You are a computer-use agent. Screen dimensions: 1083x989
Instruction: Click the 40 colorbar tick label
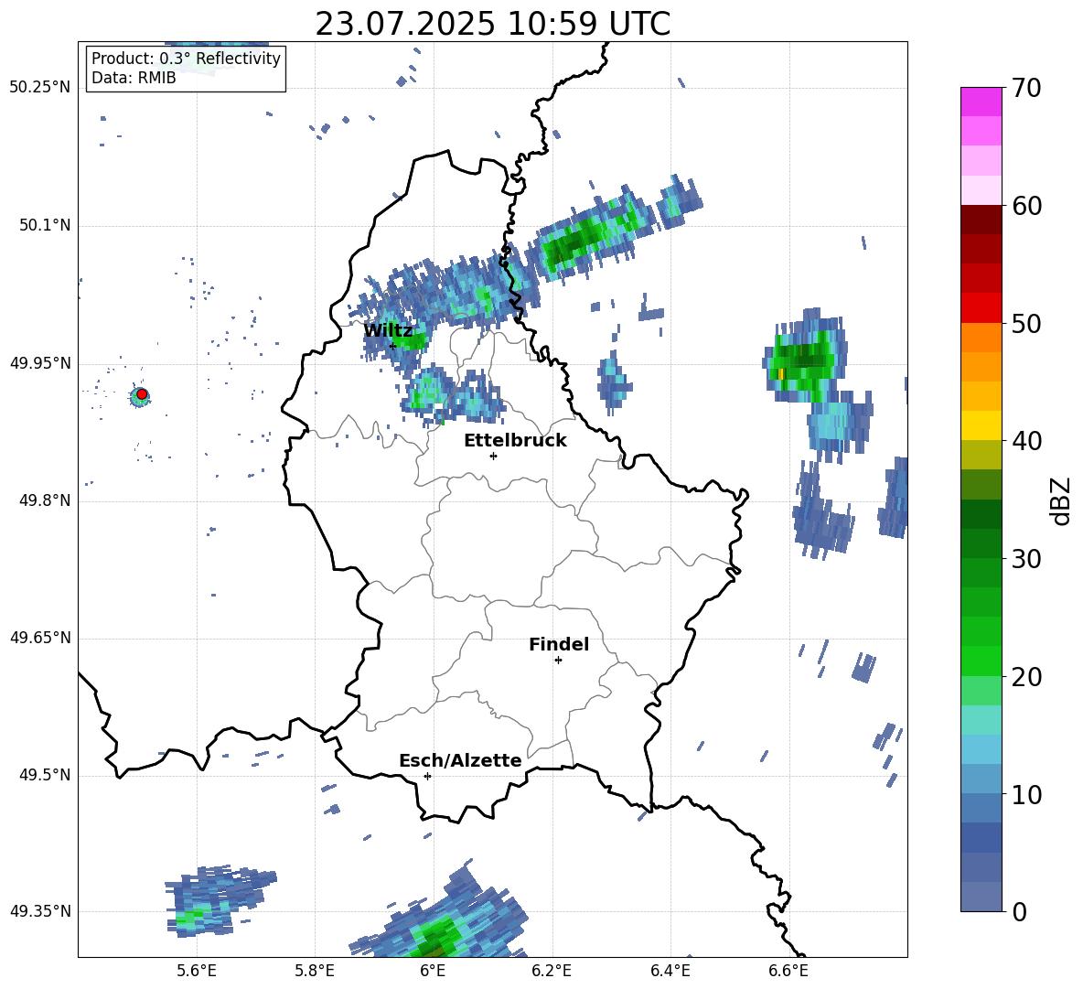(1025, 441)
